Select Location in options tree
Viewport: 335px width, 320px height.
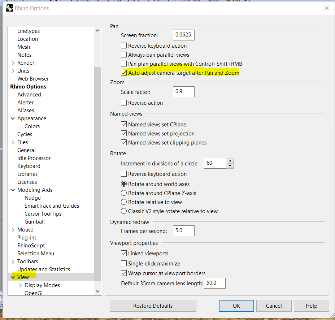click(x=27, y=39)
